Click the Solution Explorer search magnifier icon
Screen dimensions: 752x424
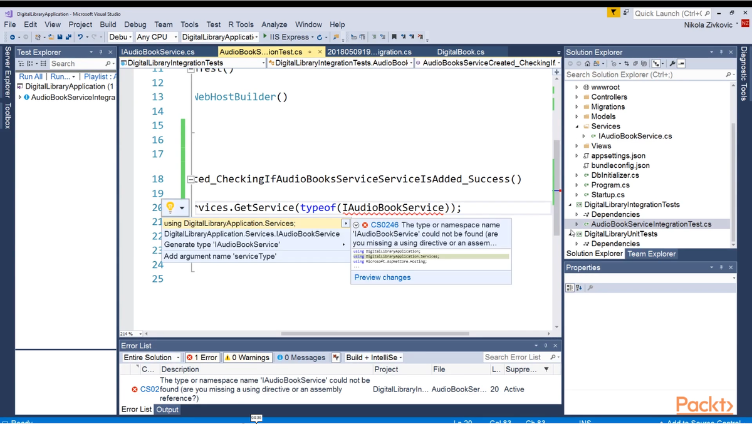tap(729, 75)
